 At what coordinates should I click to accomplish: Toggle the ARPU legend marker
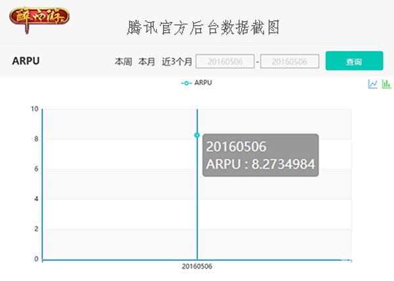tap(186, 83)
